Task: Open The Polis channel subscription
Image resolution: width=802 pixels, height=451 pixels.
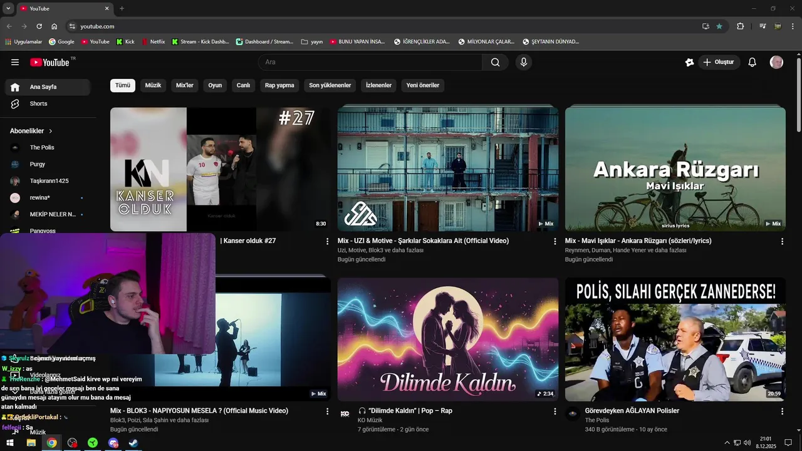Action: tap(48, 147)
